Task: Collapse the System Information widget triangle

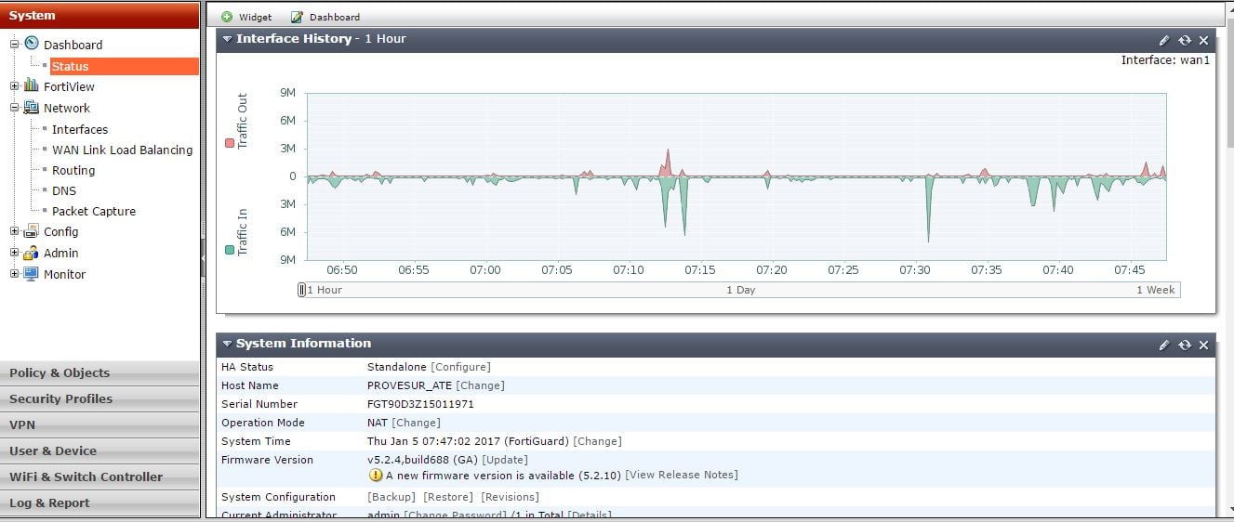Action: pyautogui.click(x=228, y=344)
